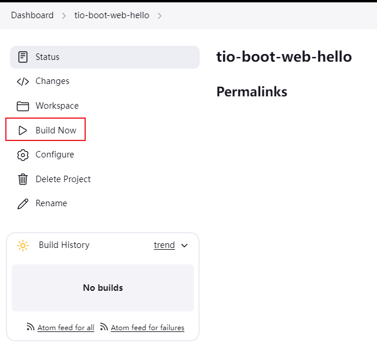Click the Delete Project trash icon
The image size is (377, 359).
coord(23,179)
